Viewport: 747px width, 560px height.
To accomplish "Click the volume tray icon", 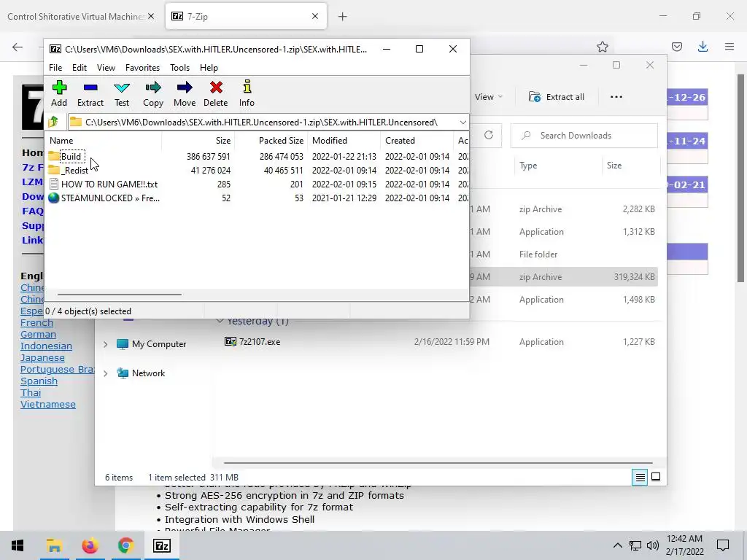I will coord(653,545).
